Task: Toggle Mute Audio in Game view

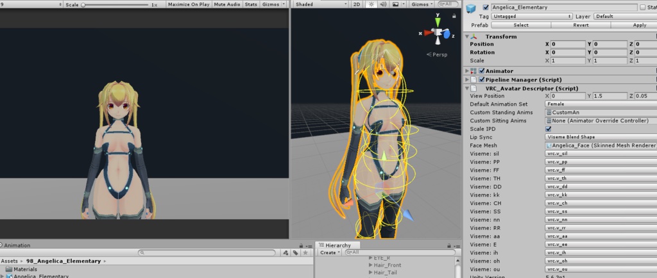Action: (x=226, y=4)
